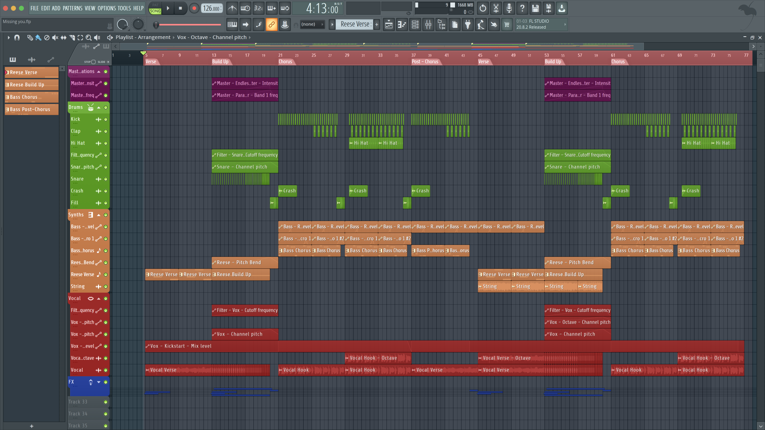The image size is (765, 430).
Task: Collapse the Drums track group
Action: [x=99, y=107]
